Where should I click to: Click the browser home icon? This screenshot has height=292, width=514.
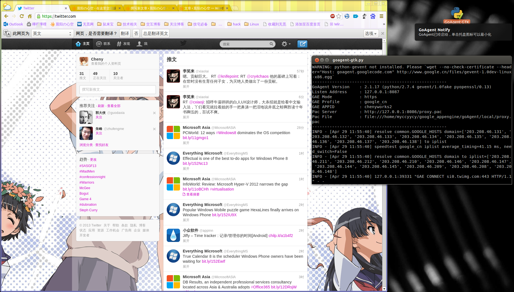(x=30, y=16)
